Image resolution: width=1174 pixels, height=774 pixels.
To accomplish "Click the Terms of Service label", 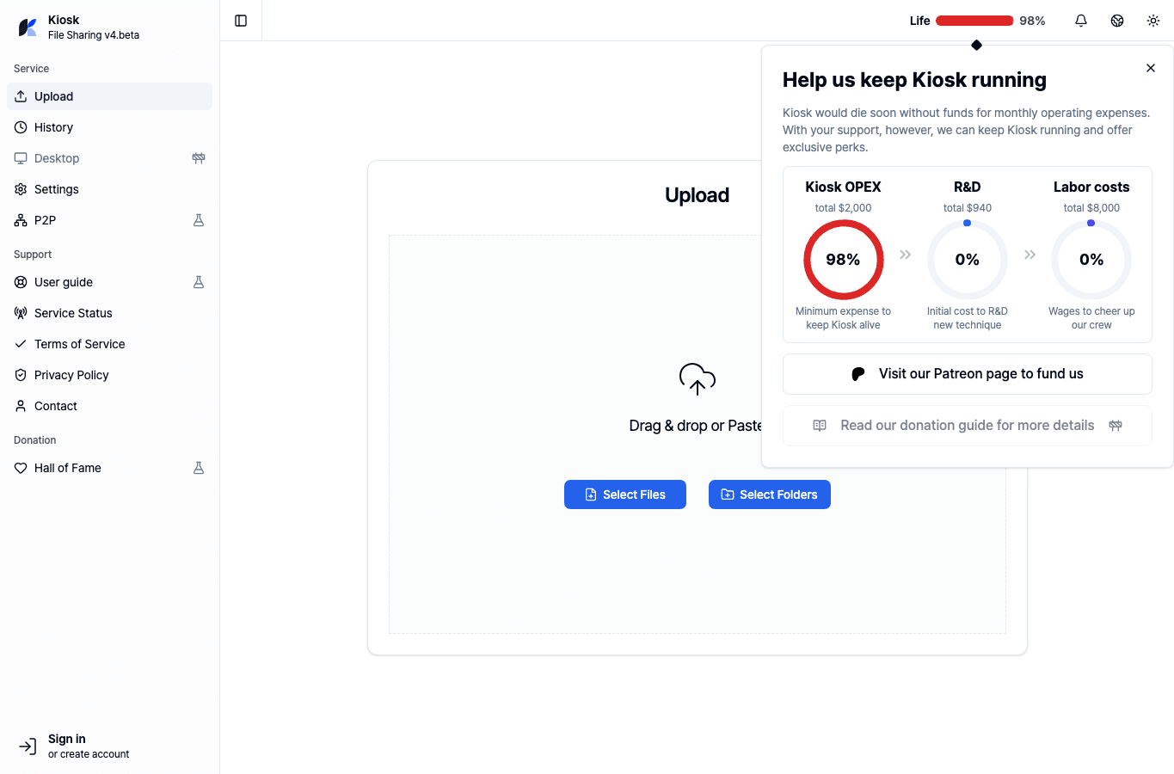I will (80, 344).
